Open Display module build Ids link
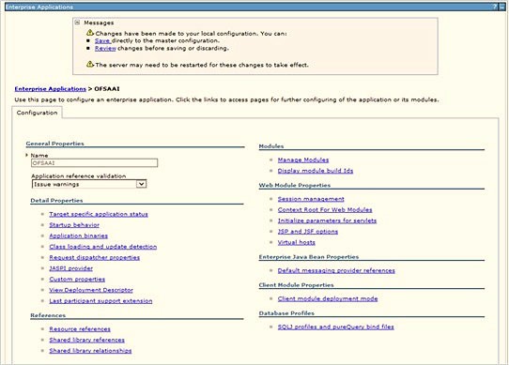This screenshot has height=365, width=509. pyautogui.click(x=316, y=171)
